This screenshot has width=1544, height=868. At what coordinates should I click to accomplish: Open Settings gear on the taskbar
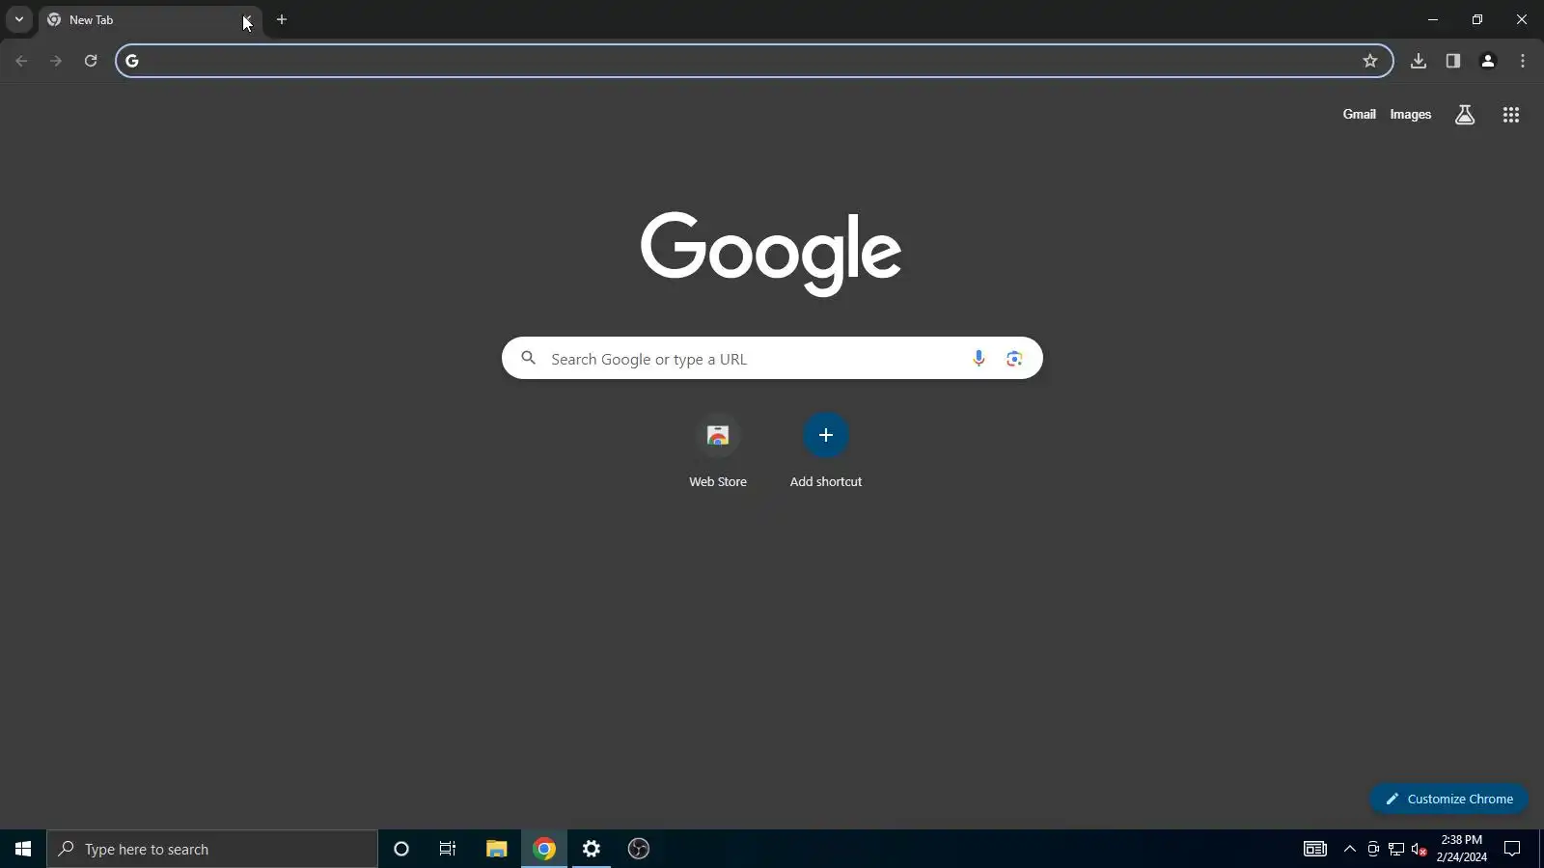click(x=592, y=849)
